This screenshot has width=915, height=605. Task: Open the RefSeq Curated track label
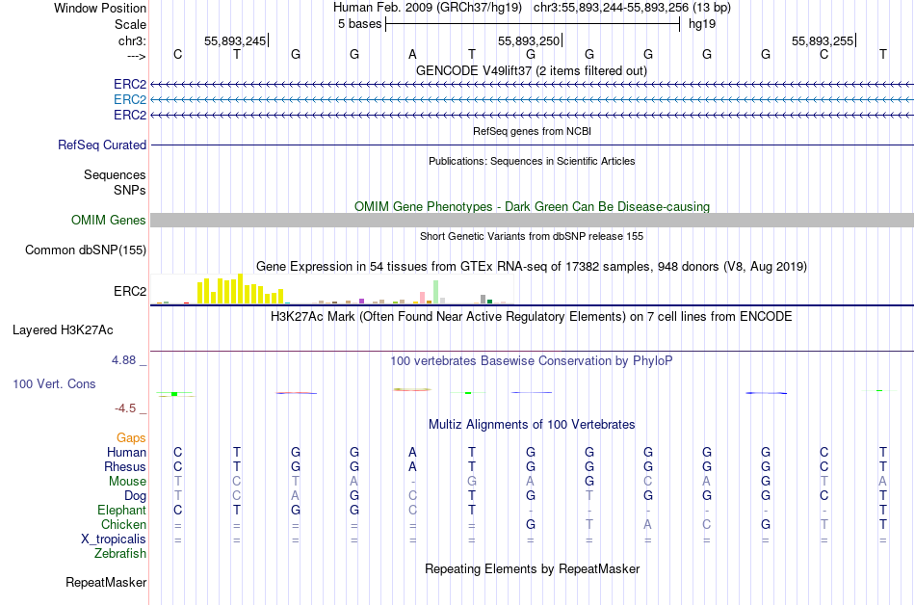[102, 145]
